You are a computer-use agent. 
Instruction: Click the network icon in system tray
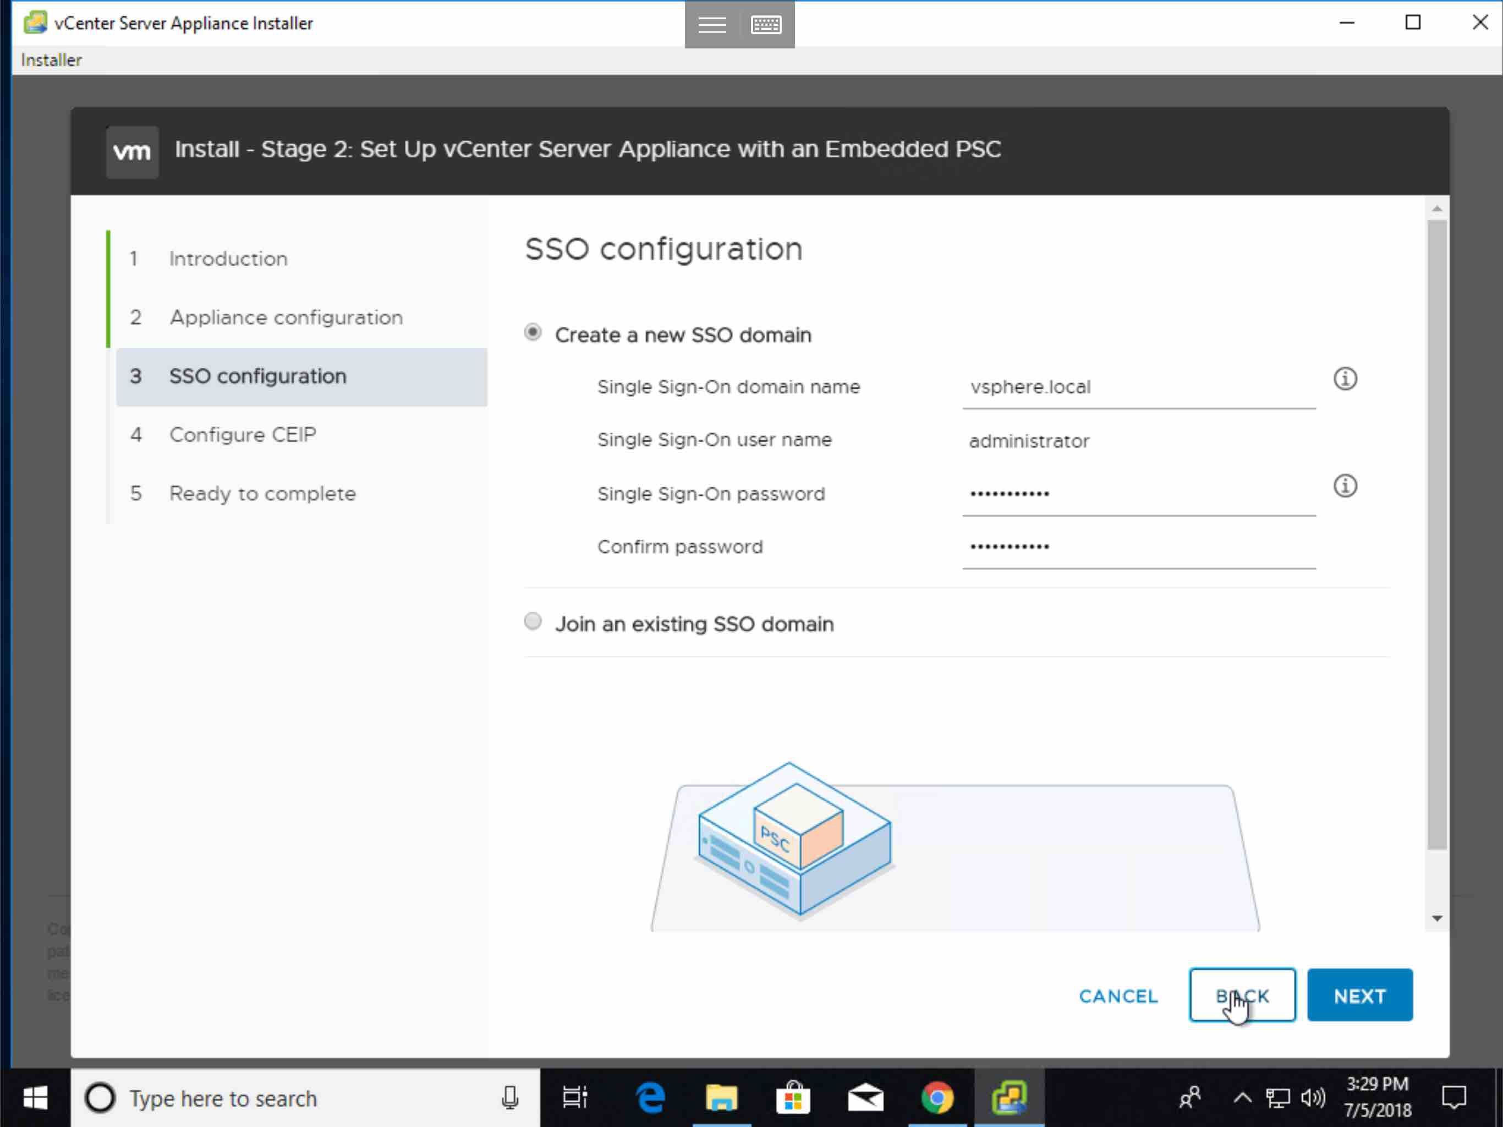pyautogui.click(x=1277, y=1098)
